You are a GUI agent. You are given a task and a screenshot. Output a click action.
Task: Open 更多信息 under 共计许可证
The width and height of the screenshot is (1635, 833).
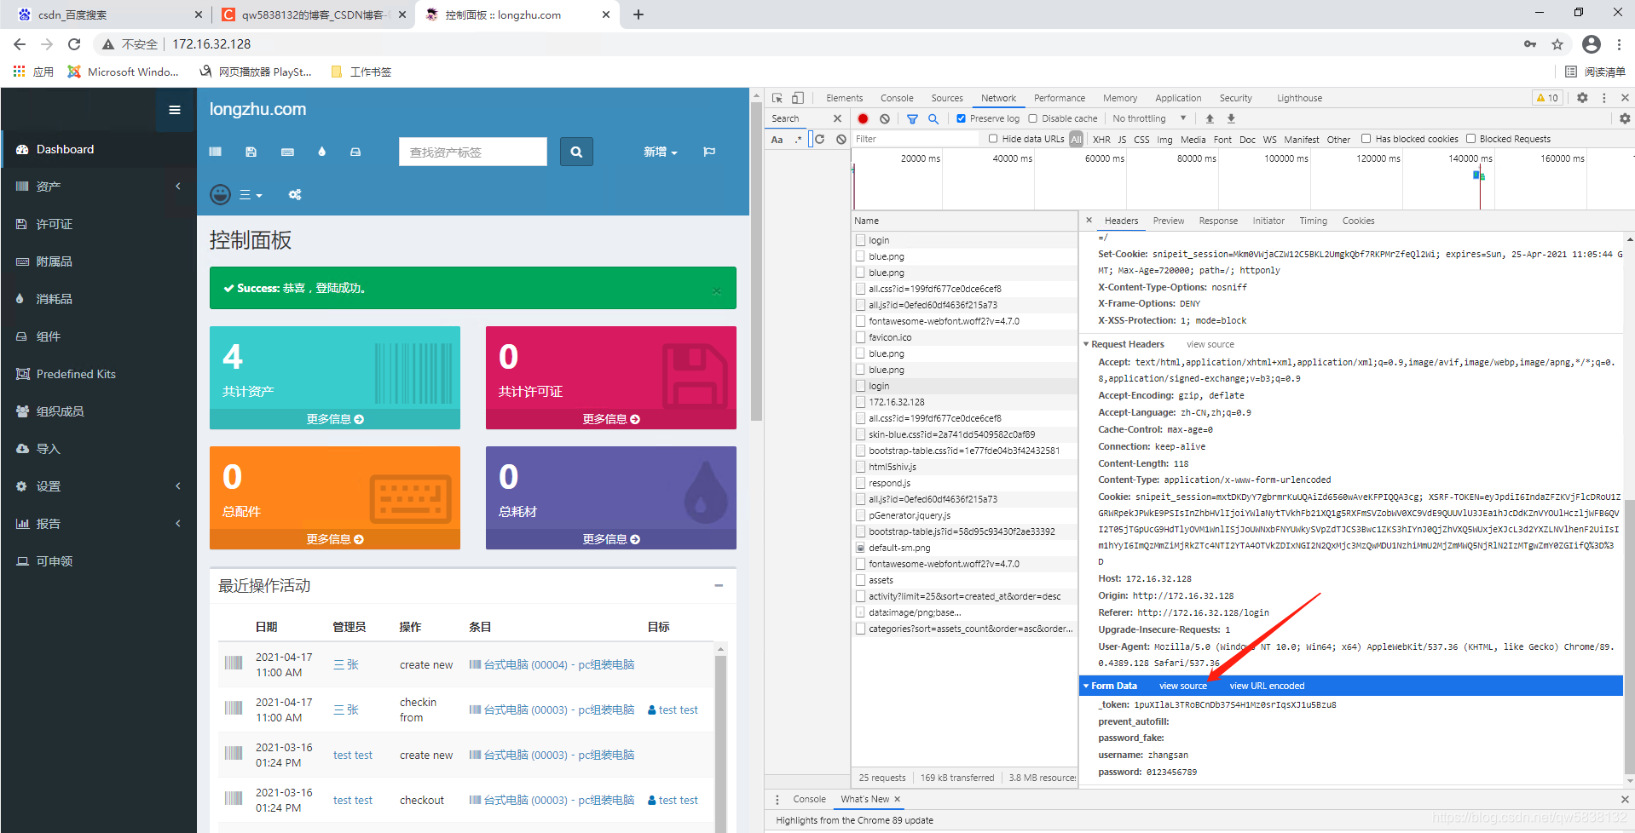pyautogui.click(x=611, y=419)
